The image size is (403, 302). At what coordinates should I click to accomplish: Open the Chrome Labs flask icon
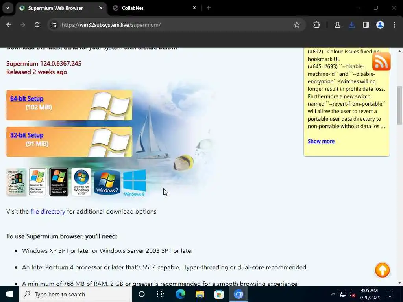click(x=337, y=25)
